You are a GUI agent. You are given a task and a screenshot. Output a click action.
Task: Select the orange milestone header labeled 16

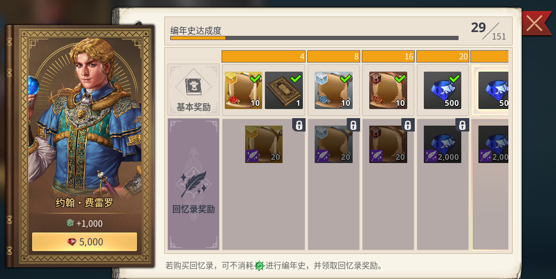click(388, 56)
